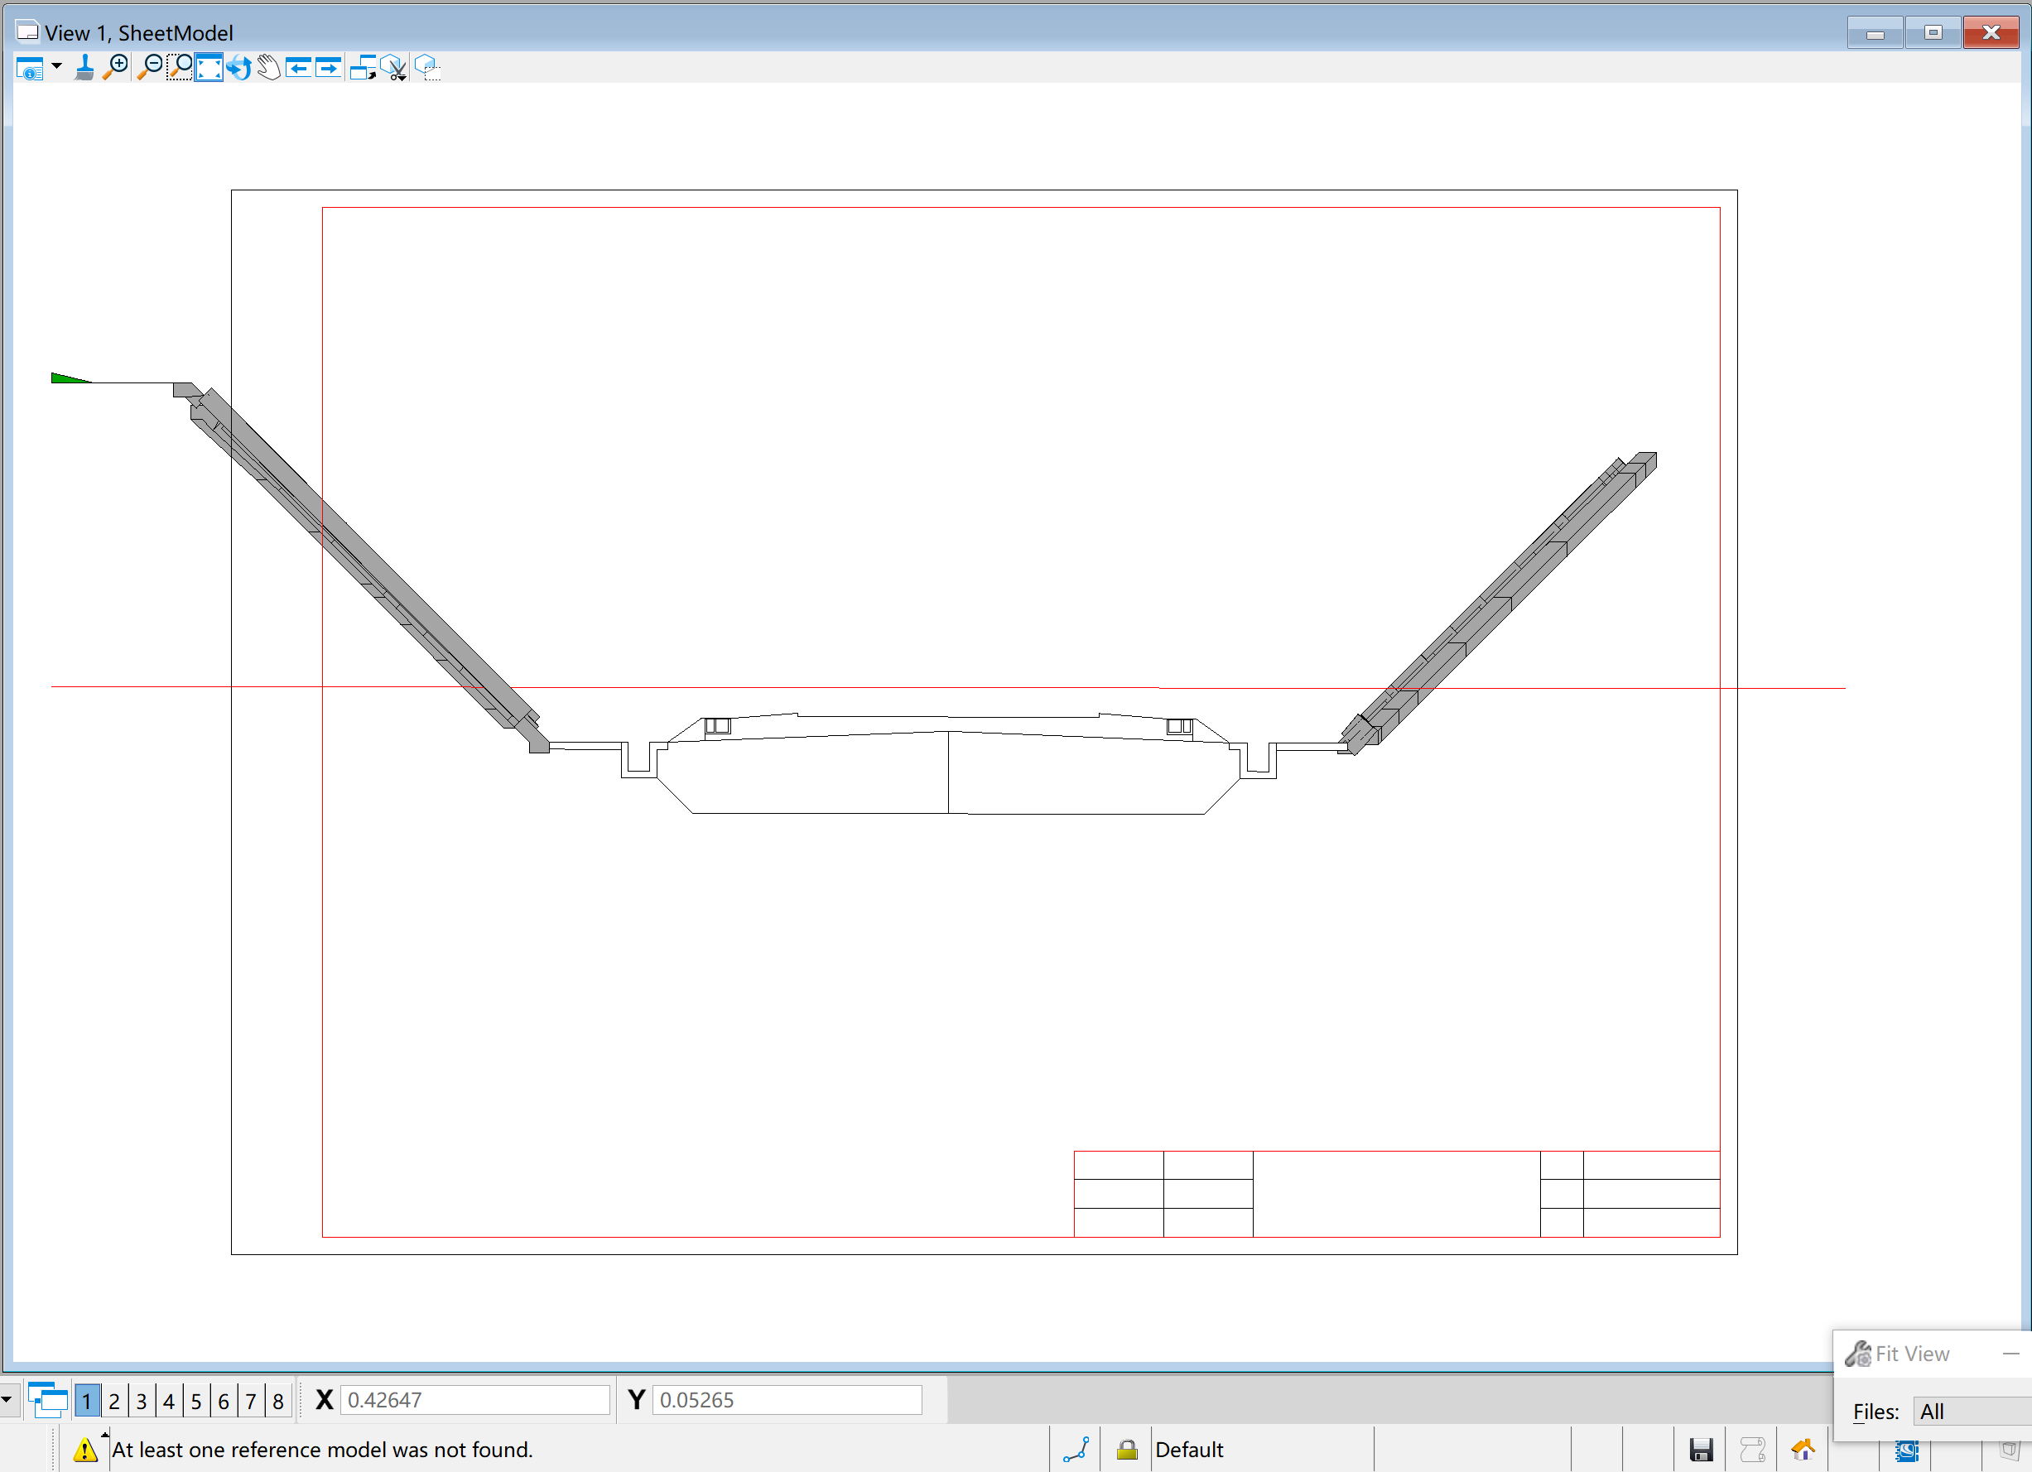This screenshot has height=1472, width=2032.
Task: Select Rotate View tool
Action: point(238,67)
